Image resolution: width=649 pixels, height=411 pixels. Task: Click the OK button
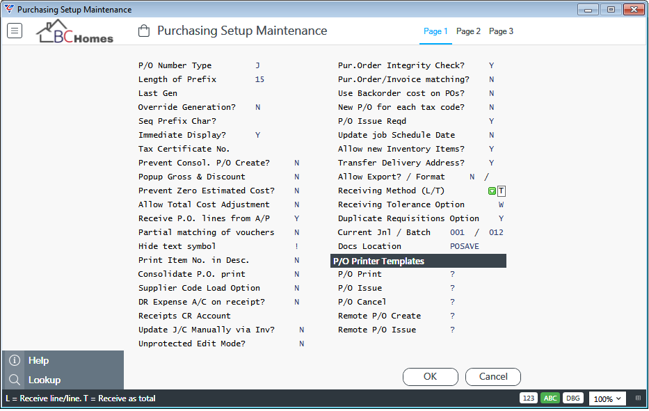coord(431,377)
